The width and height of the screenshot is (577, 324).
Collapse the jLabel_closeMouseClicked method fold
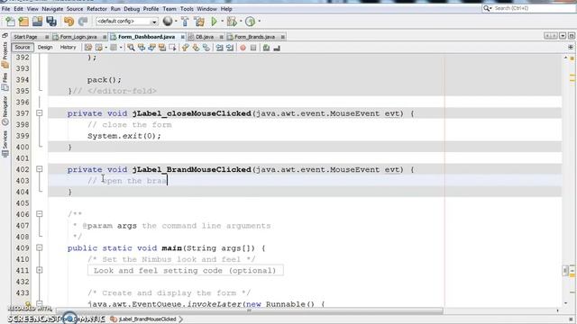point(40,113)
